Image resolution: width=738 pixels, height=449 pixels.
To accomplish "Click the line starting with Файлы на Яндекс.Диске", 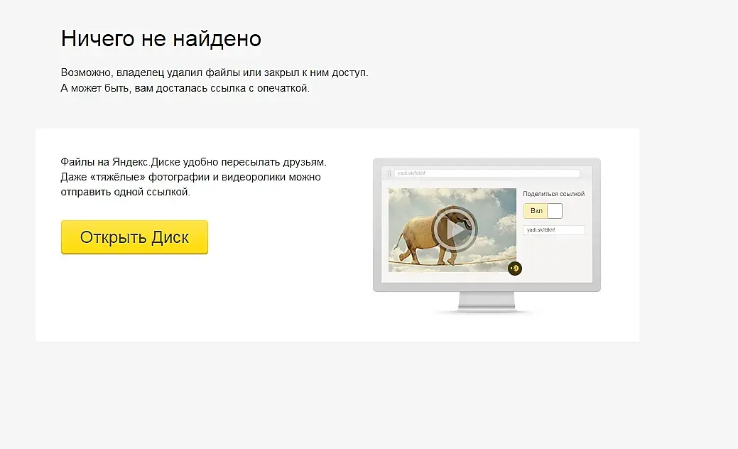I will (193, 162).
